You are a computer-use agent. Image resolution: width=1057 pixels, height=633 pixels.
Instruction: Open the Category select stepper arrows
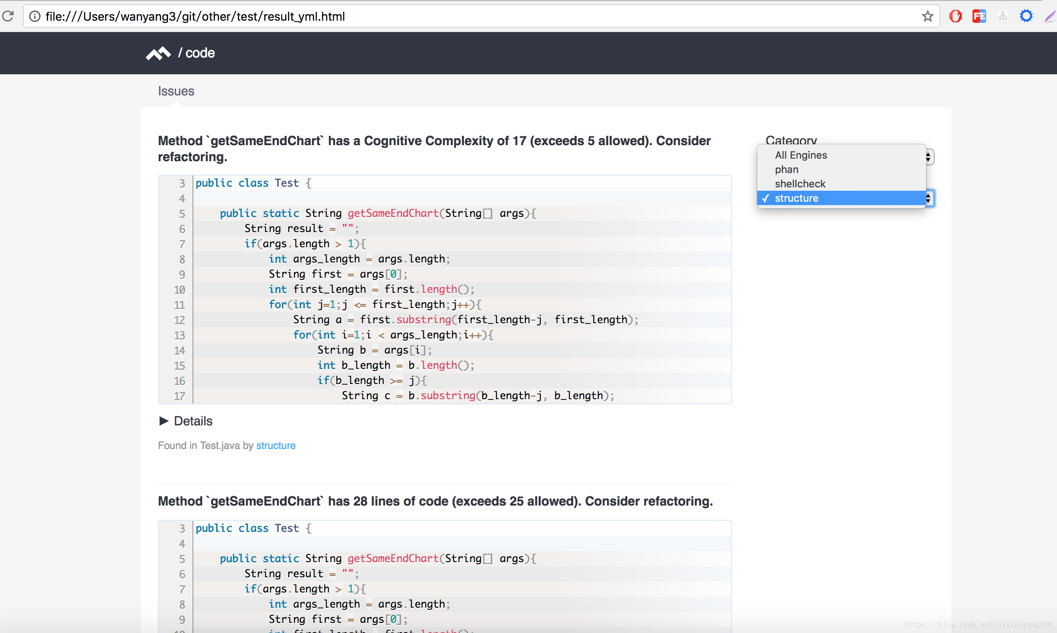pos(929,157)
